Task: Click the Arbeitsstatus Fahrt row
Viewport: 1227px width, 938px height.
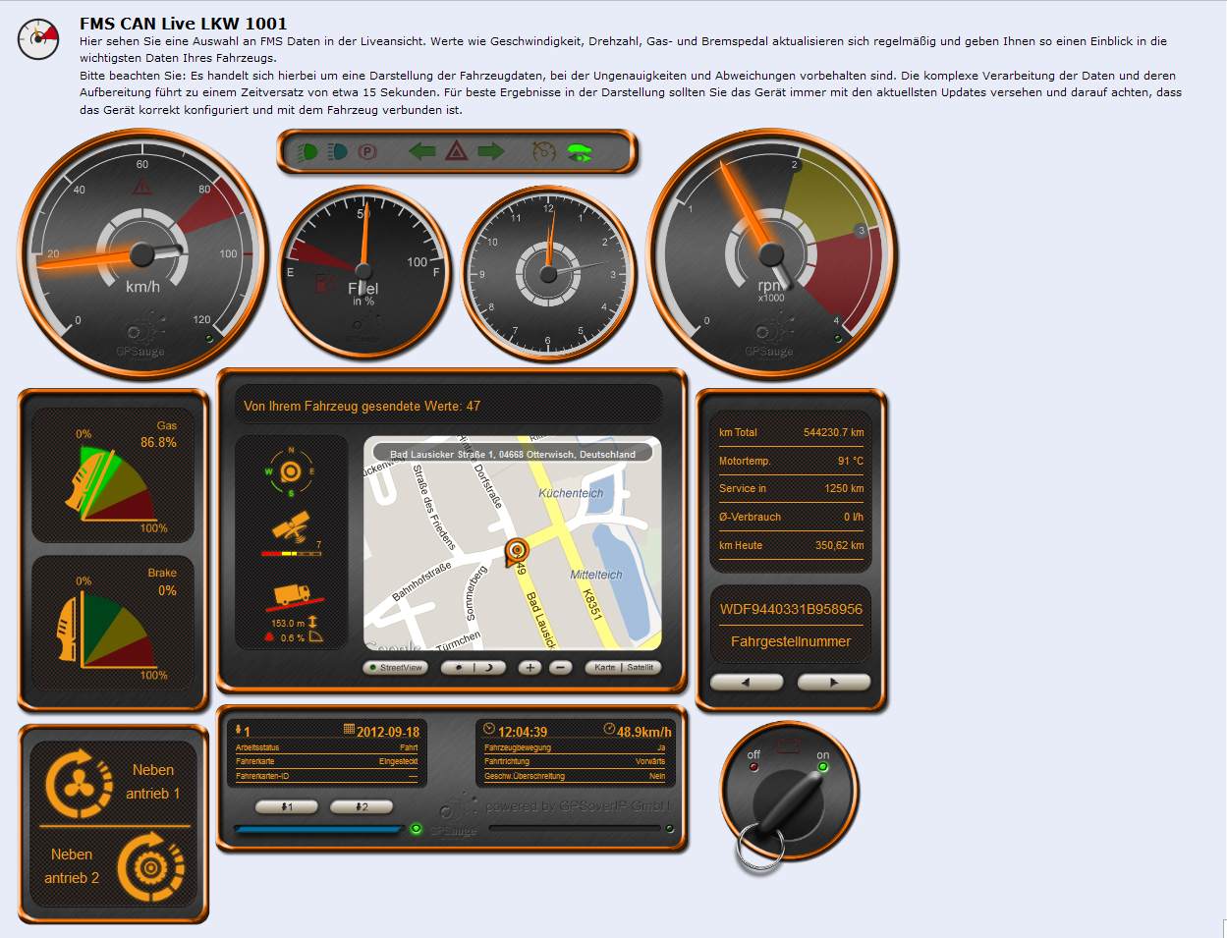Action: pyautogui.click(x=326, y=747)
